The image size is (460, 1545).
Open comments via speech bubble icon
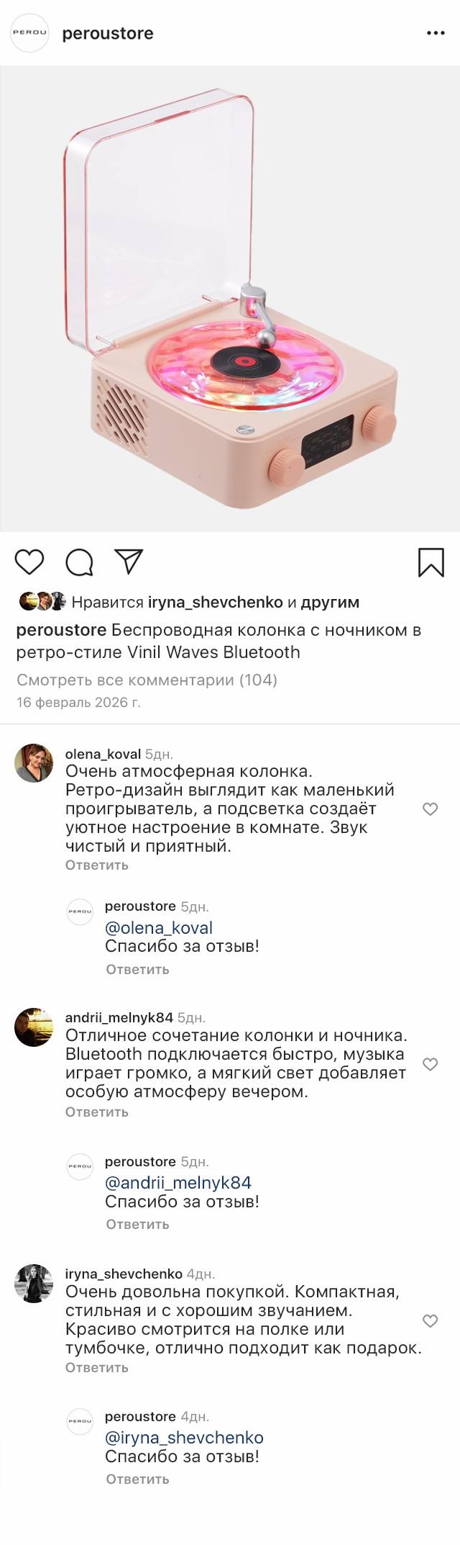pos(79,562)
